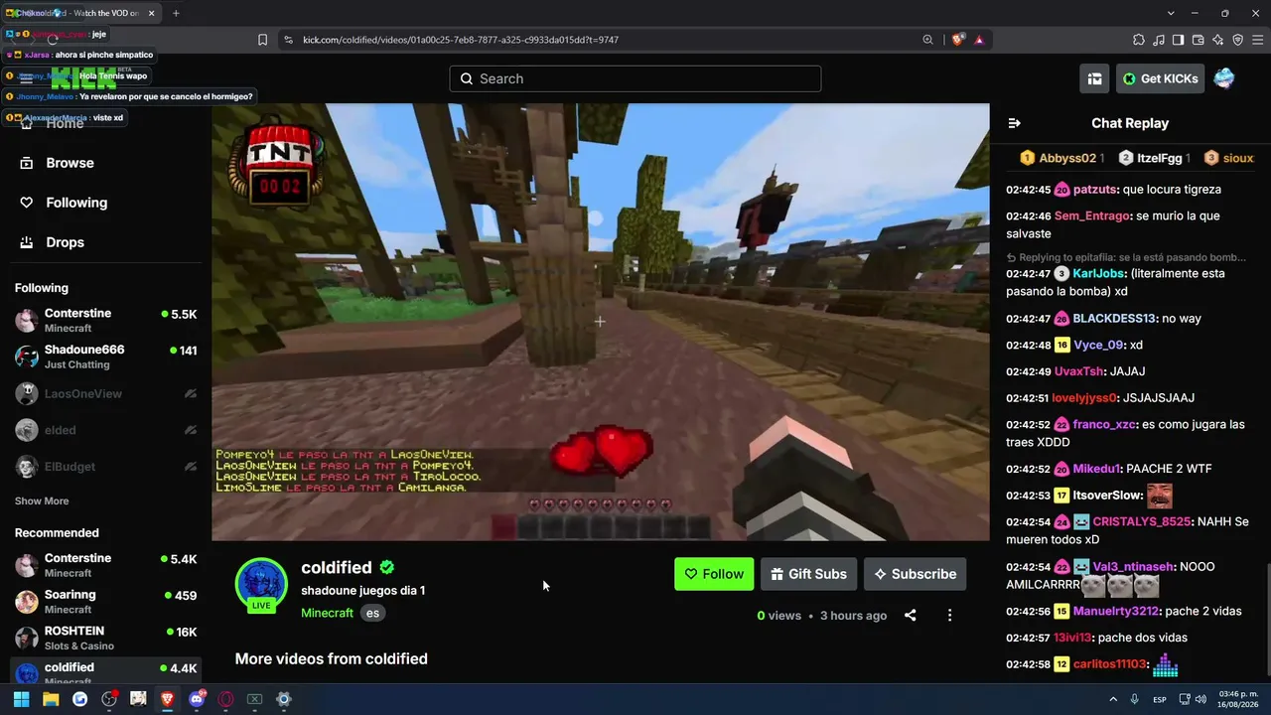Viewport: 1271px width, 715px height.
Task: Expand Show More under Following
Action: tap(42, 501)
